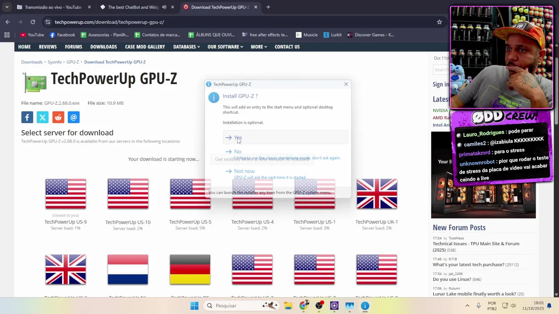559x314 pixels.
Task: Open CASE MOD GALLERY in navigation
Action: pos(145,47)
